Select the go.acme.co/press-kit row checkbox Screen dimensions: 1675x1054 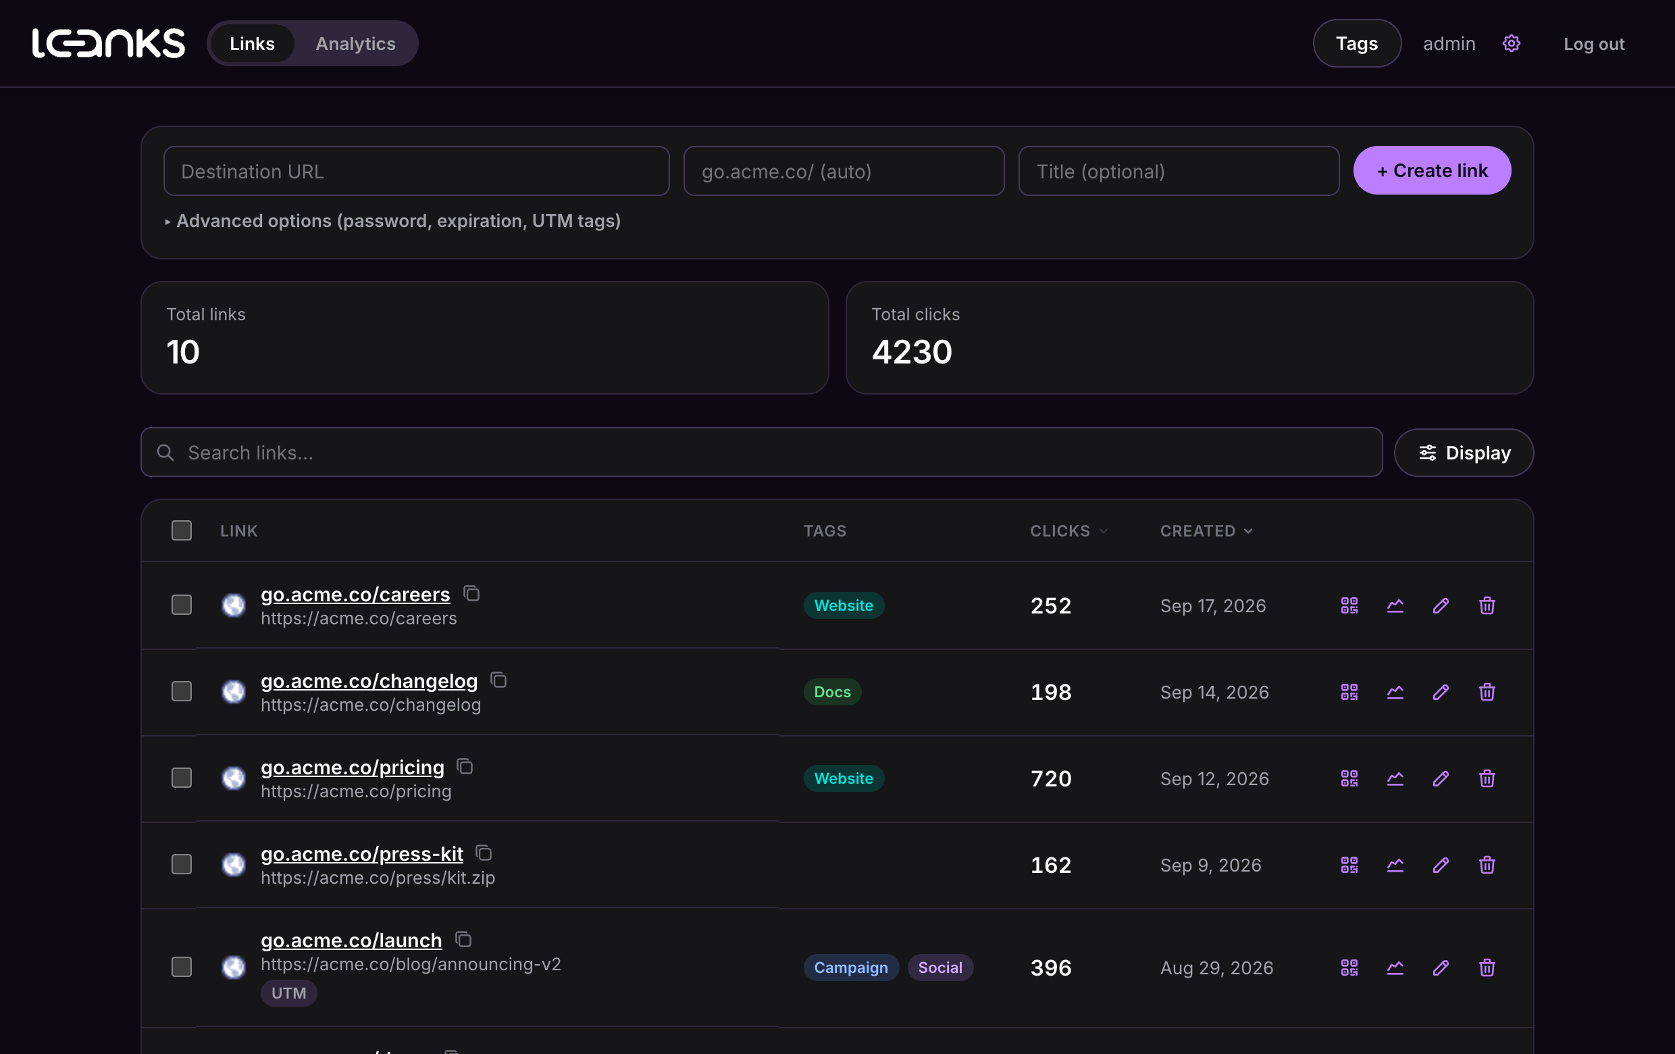point(182,864)
